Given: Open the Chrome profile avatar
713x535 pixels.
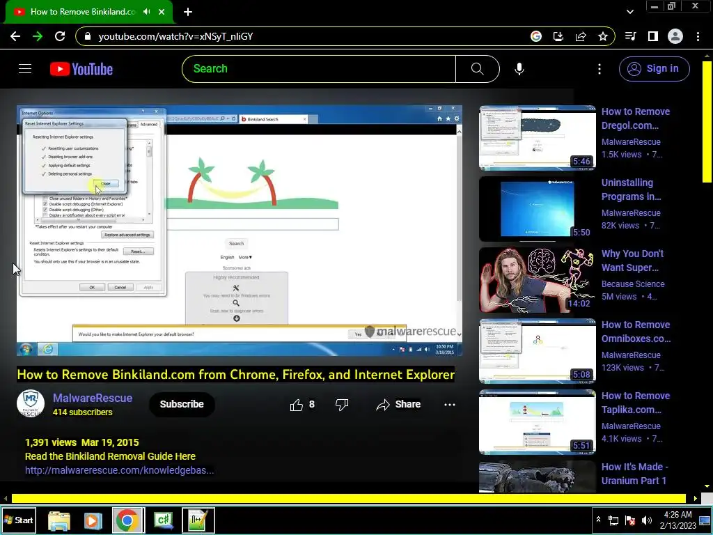Looking at the screenshot, I should [675, 36].
